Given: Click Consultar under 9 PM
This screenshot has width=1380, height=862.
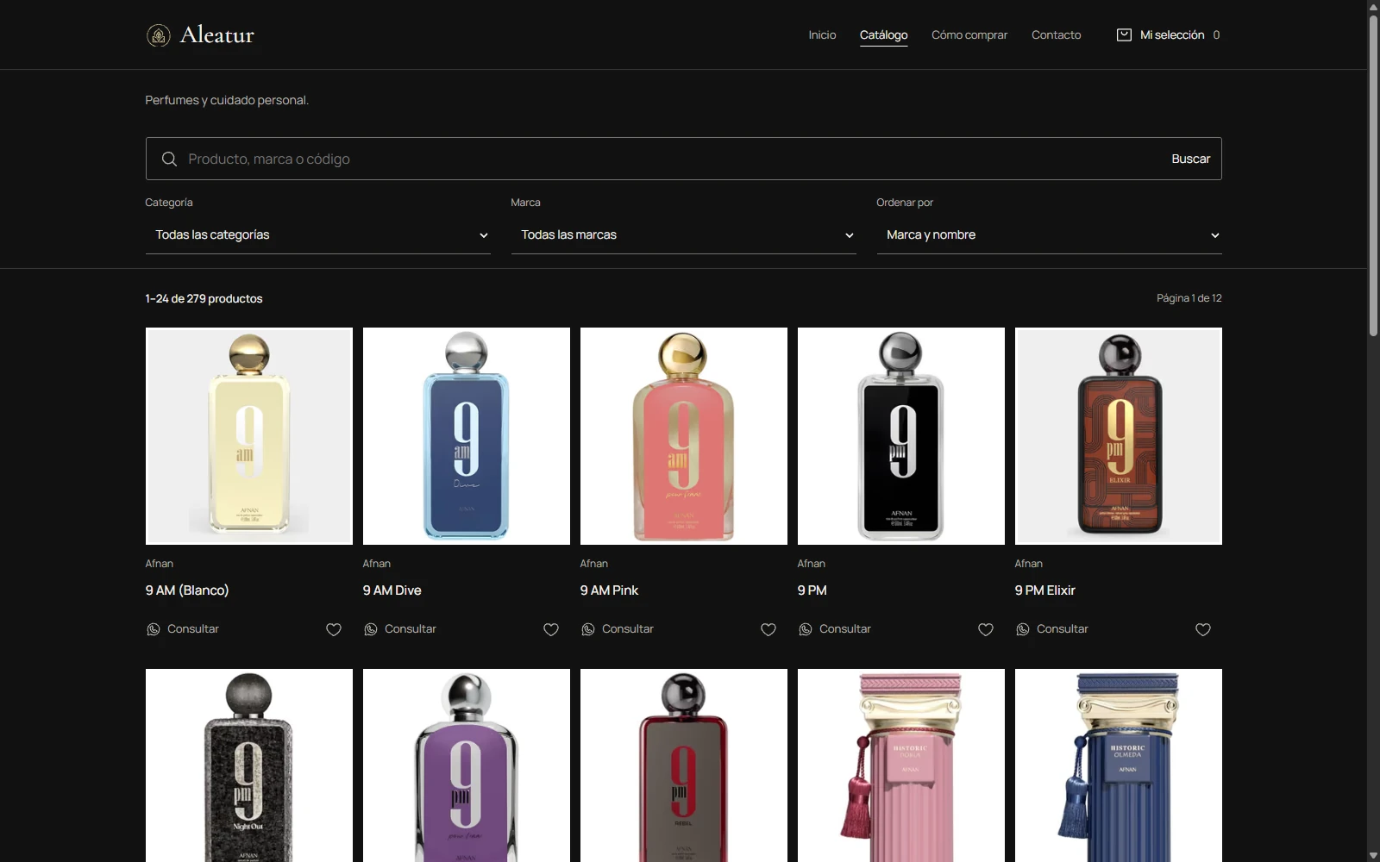Looking at the screenshot, I should (845, 629).
